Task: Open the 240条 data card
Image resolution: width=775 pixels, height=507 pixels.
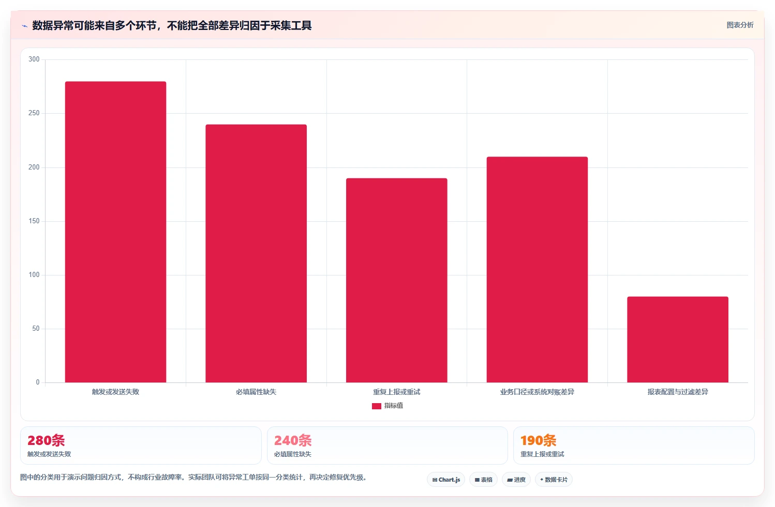Action: tap(387, 445)
